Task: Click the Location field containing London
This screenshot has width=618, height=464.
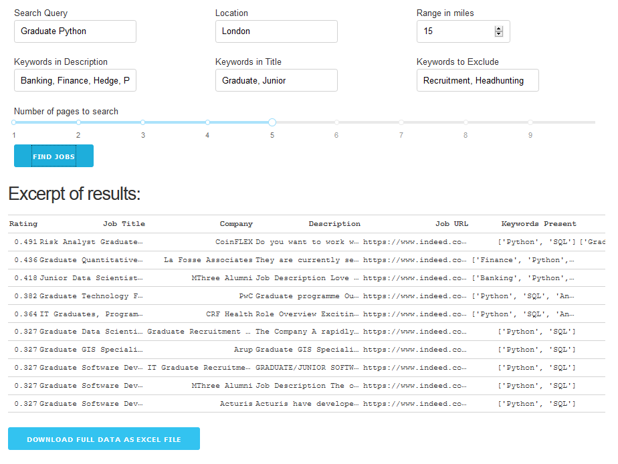Action: 276,31
